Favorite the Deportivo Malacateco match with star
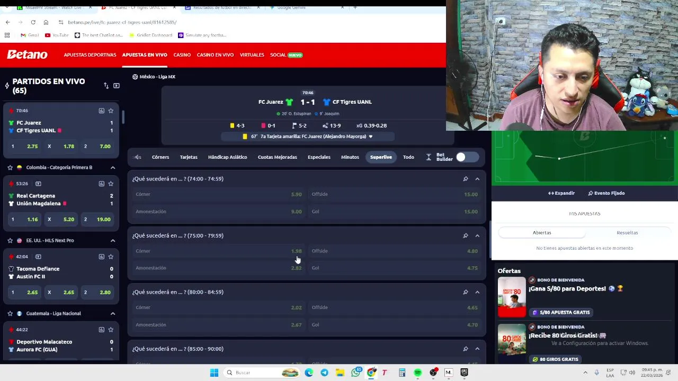This screenshot has height=381, width=678. (x=111, y=330)
